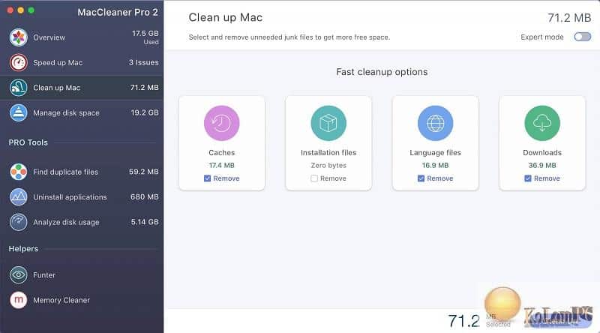The height and width of the screenshot is (333, 600).
Task: Click the Installation files card
Action: point(328,142)
